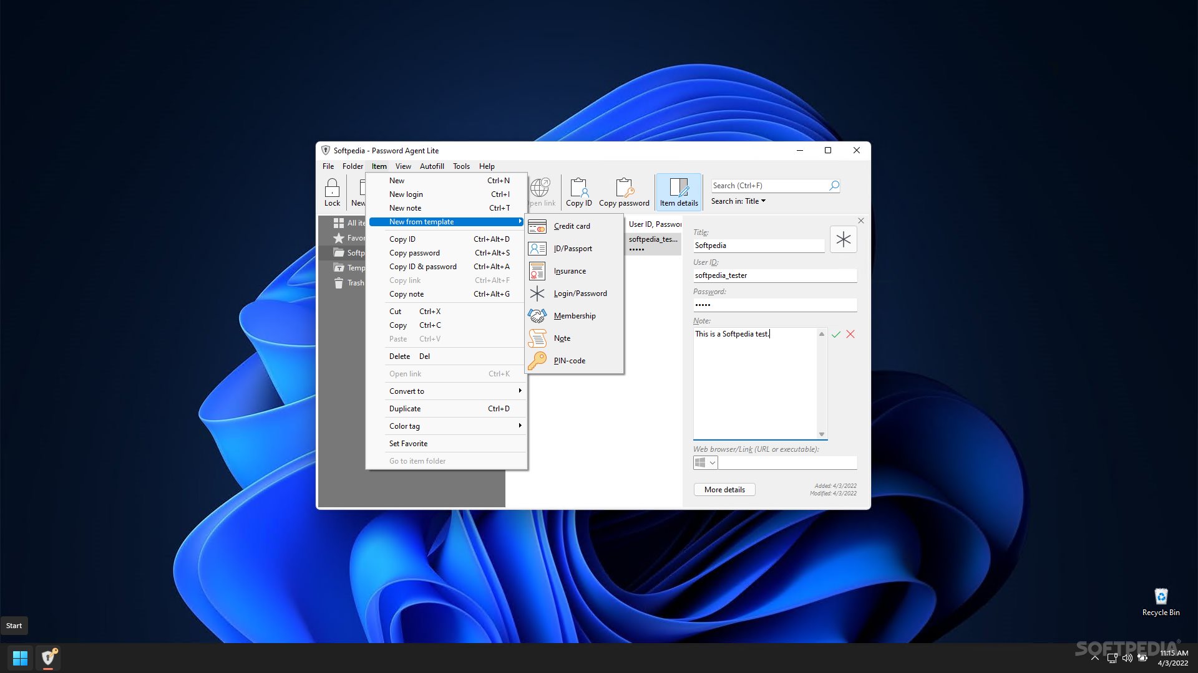Open the Recycle Bin desktop icon
This screenshot has height=673, width=1198.
[x=1161, y=602]
